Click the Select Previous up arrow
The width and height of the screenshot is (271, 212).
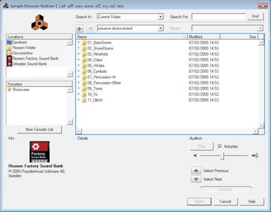(x=196, y=170)
